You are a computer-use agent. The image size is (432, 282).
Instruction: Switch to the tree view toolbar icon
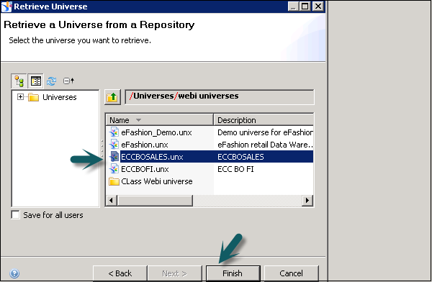(x=19, y=81)
